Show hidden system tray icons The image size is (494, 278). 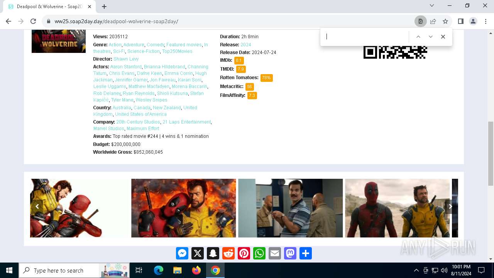[x=416, y=271]
